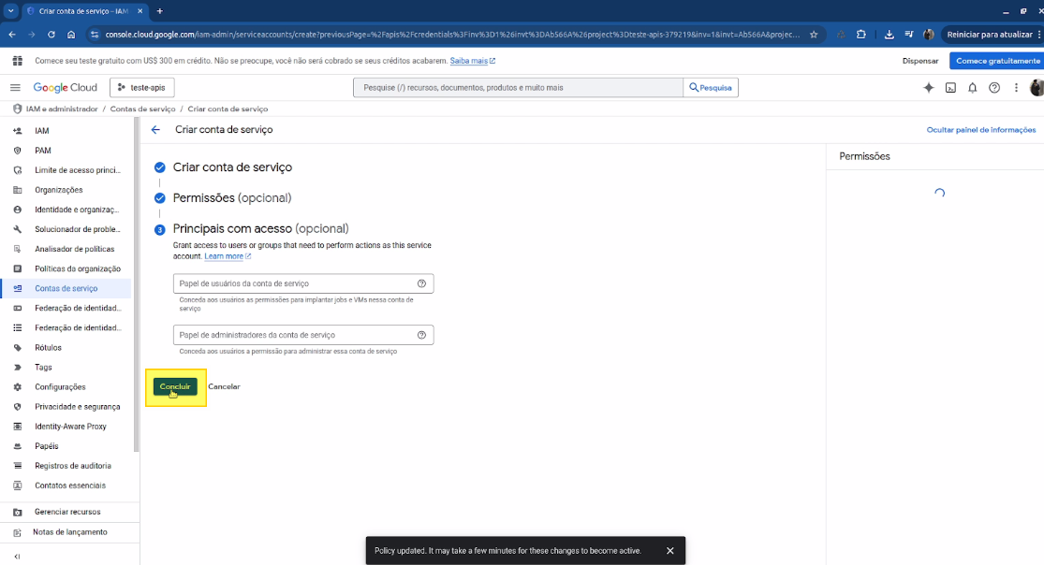Click the gift icon in the free trial banner
The width and height of the screenshot is (1044, 565).
pyautogui.click(x=17, y=61)
